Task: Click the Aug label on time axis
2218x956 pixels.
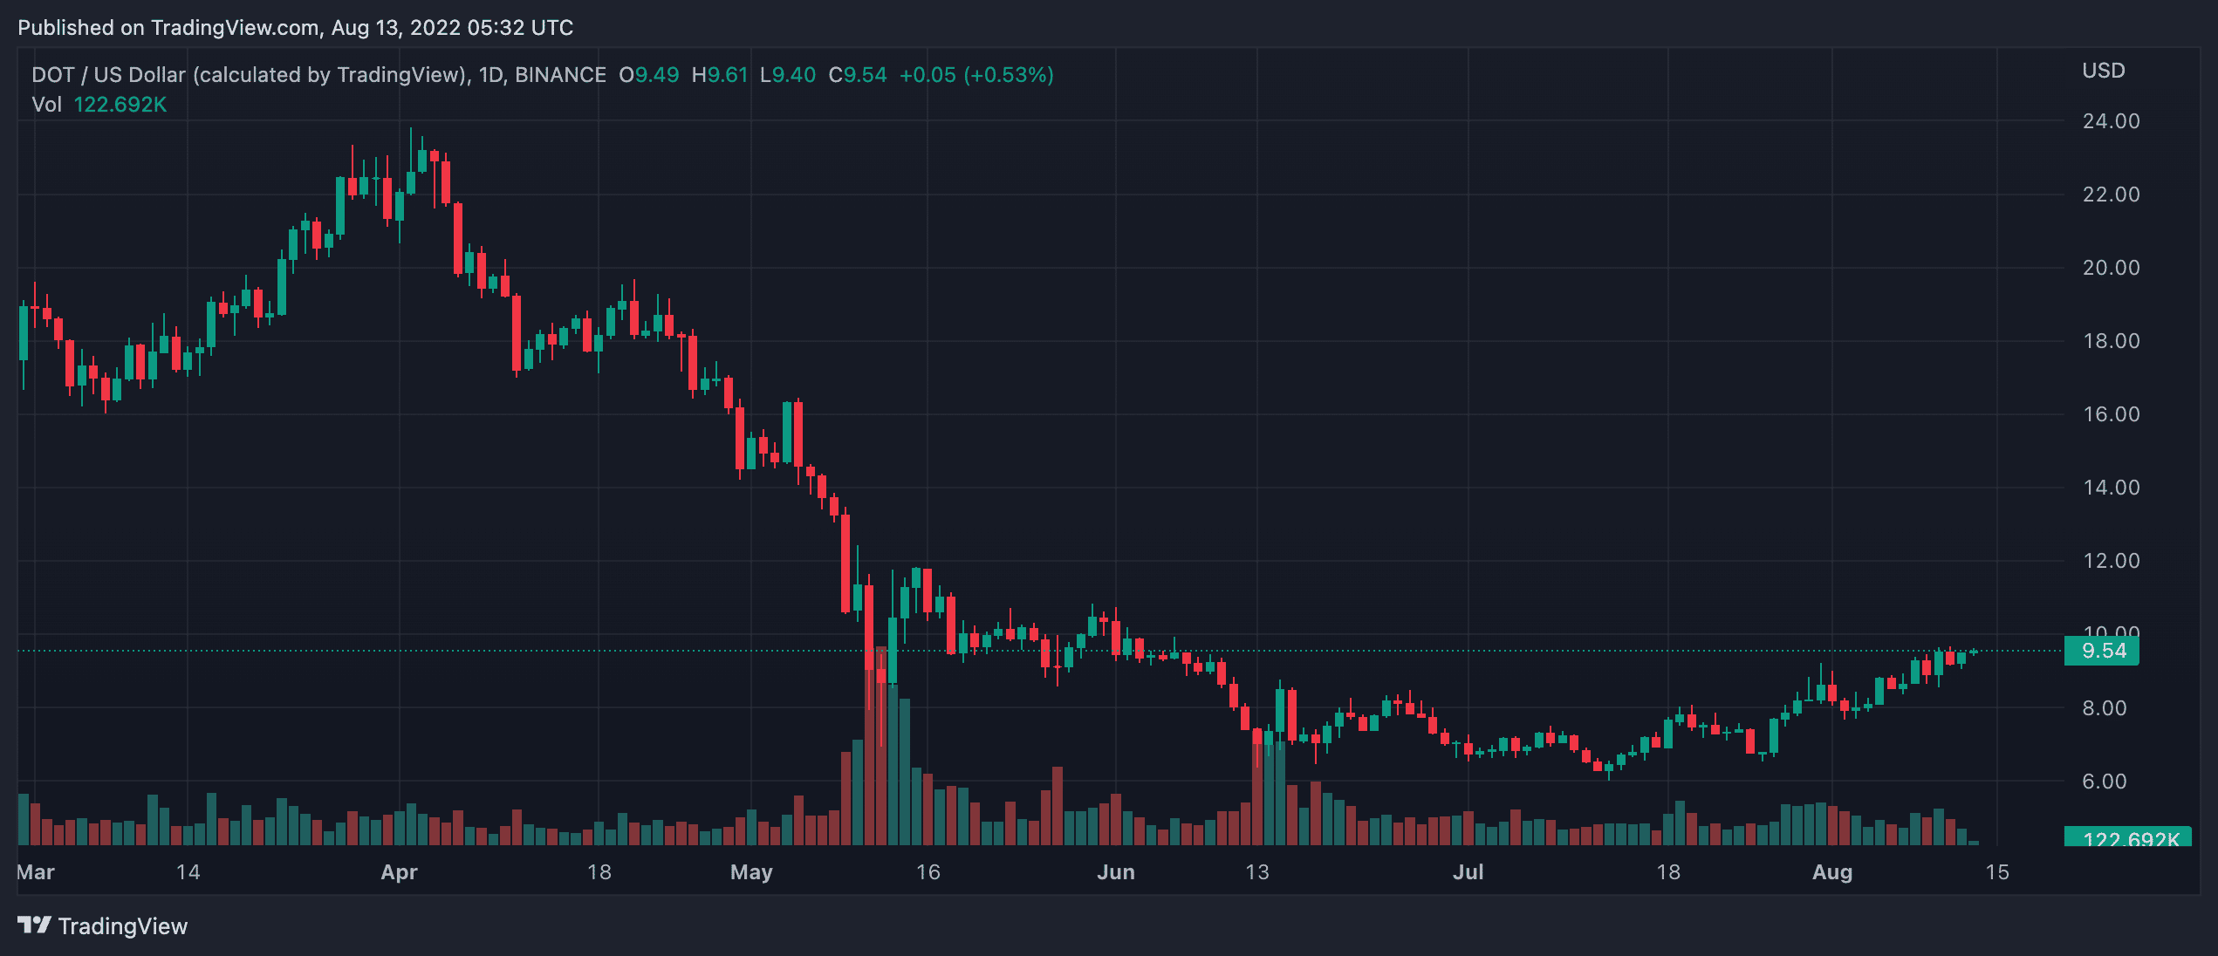Action: point(1831,872)
